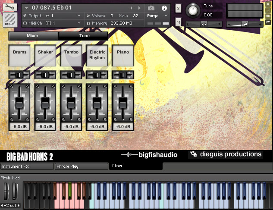The height and width of the screenshot is (210, 273).
Task: Click the Electric Rhythm pan slider
Action: pos(97,75)
